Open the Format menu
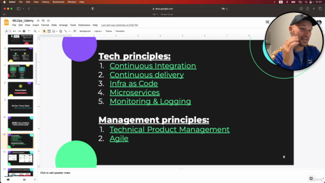Screen dimensions: 325x183 [45, 25]
